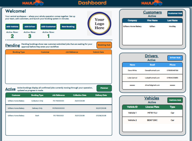Click the Drivers heading link
Screen dimensions: 192x141
pos(152,56)
